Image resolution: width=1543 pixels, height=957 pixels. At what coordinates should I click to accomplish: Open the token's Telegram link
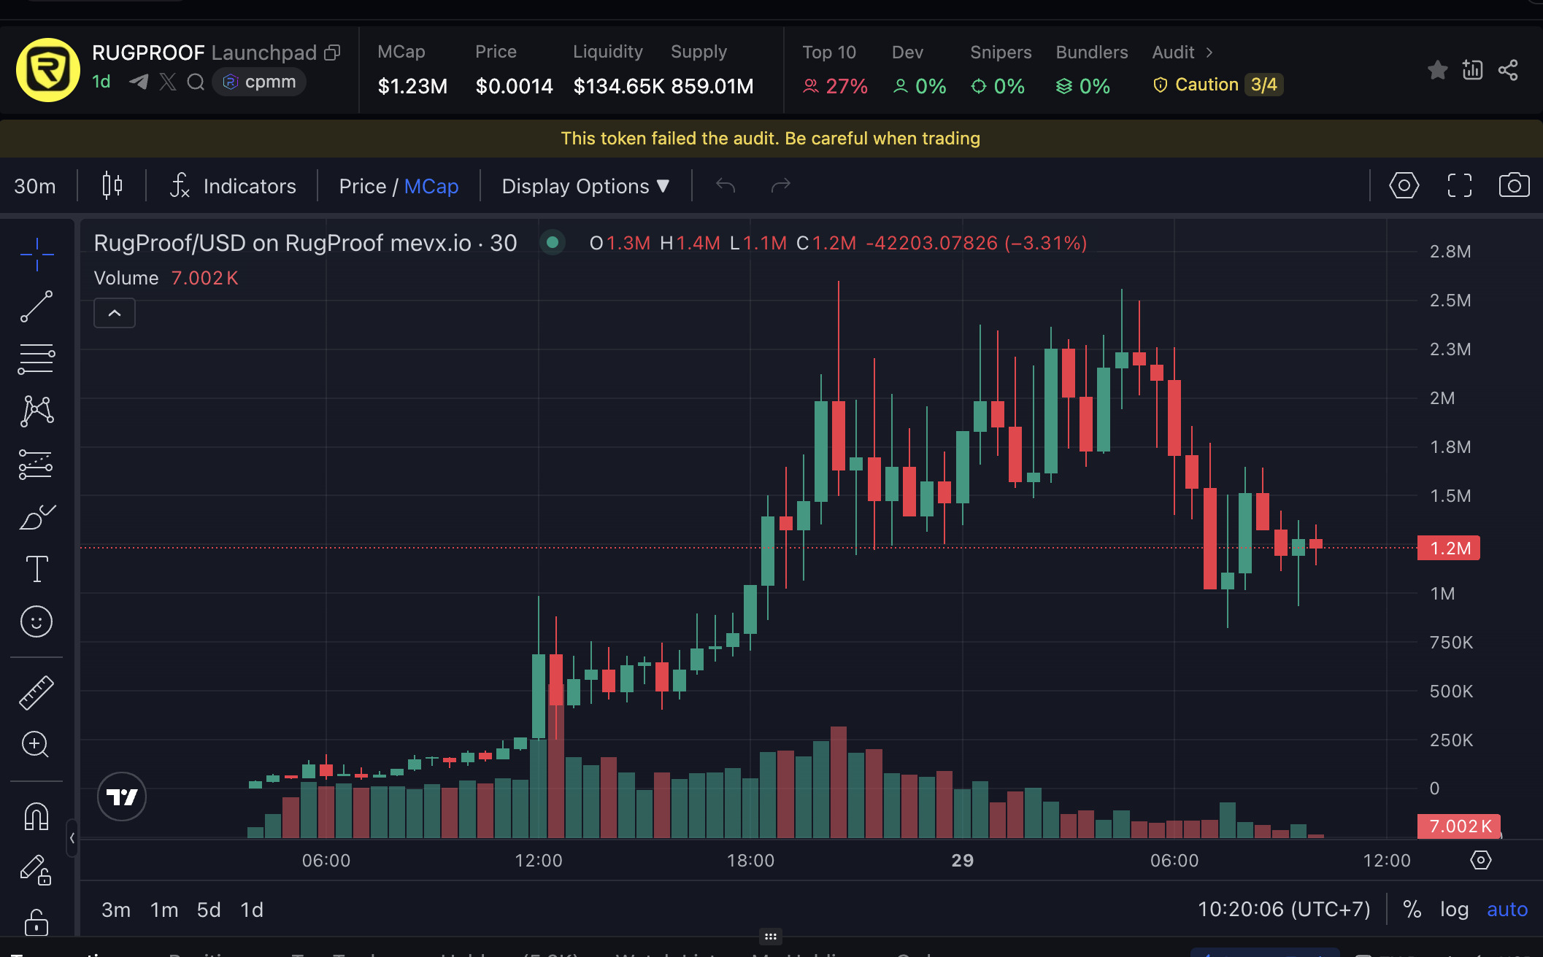point(139,82)
